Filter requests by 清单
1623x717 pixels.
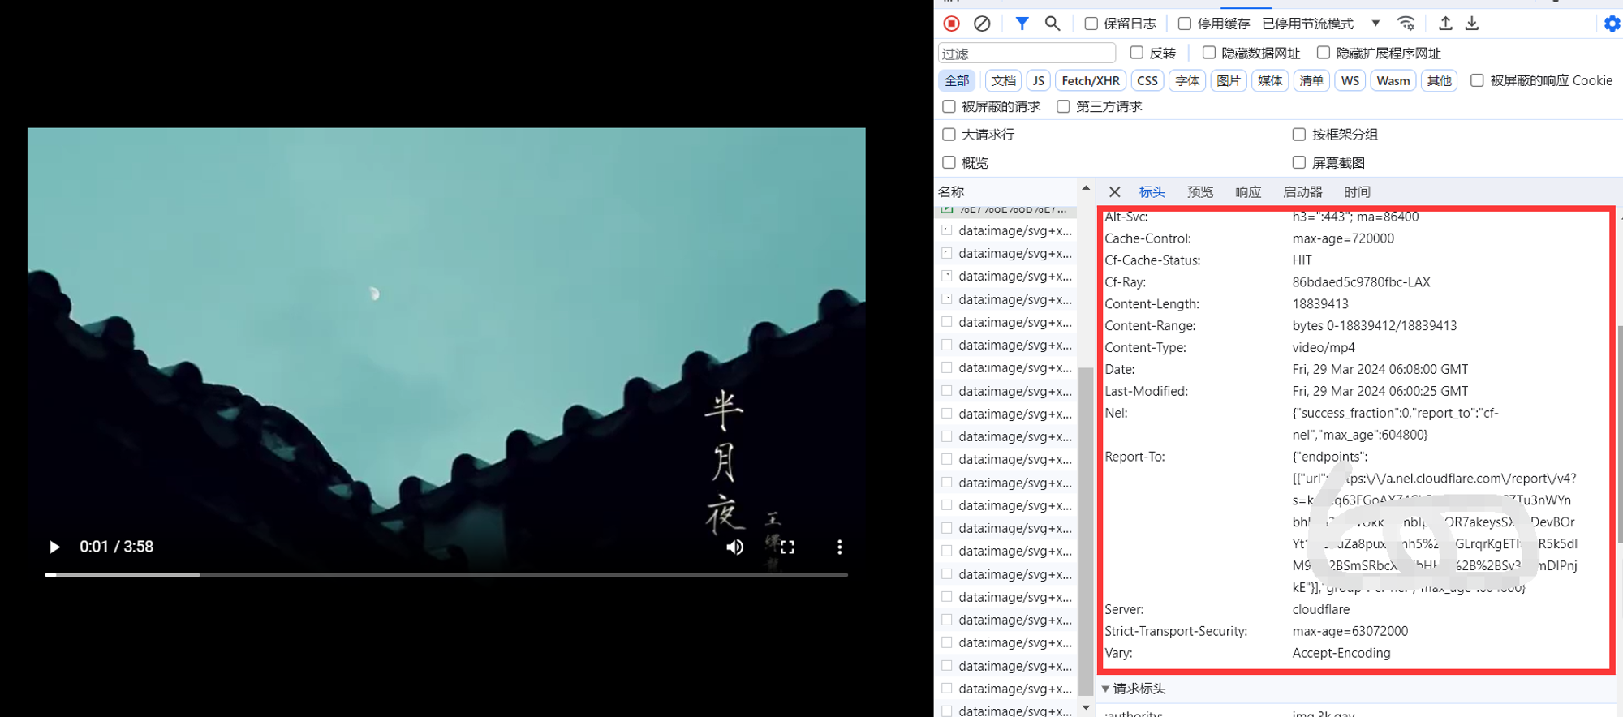coord(1311,80)
